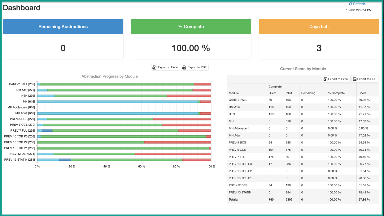Viewport: 384px width, 216px height.
Task: Click the PREV-13 STATIN progress bar
Action: click(x=124, y=160)
